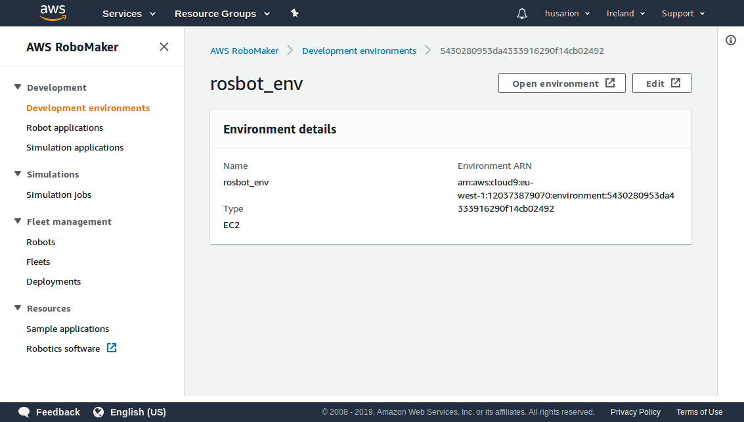744x422 pixels.
Task: Select Development environments in the sidebar
Action: coord(88,108)
